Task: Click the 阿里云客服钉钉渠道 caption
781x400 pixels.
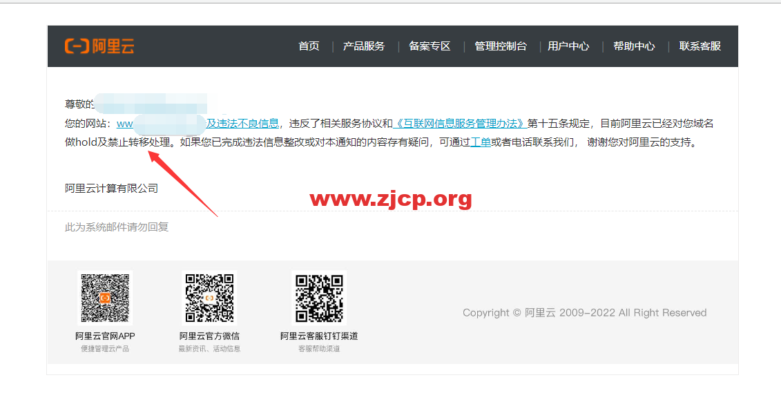Action: [x=319, y=336]
